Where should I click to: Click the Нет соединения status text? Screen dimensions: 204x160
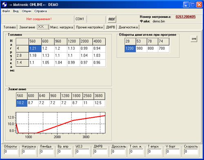(x=39, y=19)
